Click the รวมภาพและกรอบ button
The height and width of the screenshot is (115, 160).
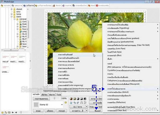coord(41,99)
